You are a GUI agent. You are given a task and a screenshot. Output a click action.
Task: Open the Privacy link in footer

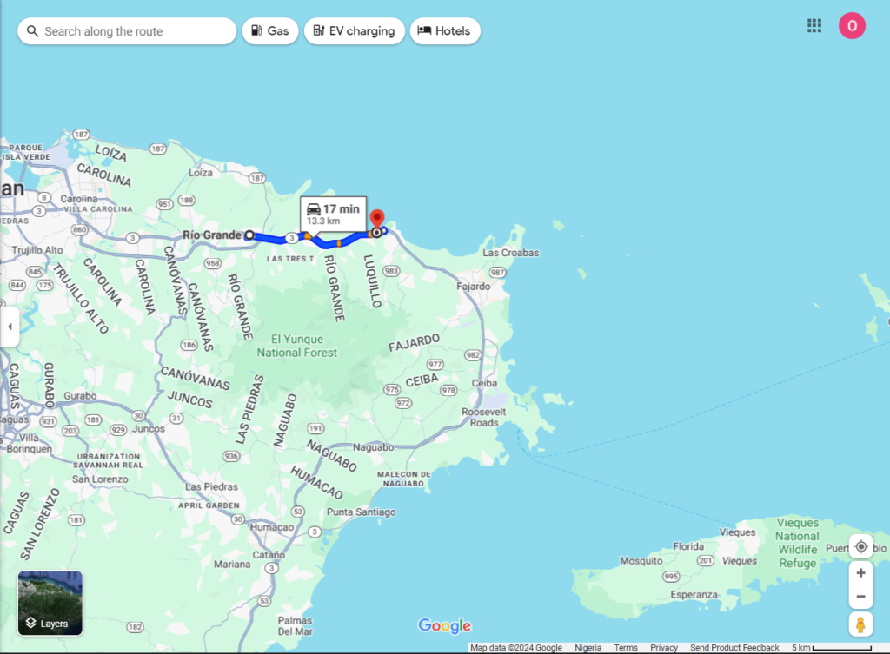tap(664, 648)
